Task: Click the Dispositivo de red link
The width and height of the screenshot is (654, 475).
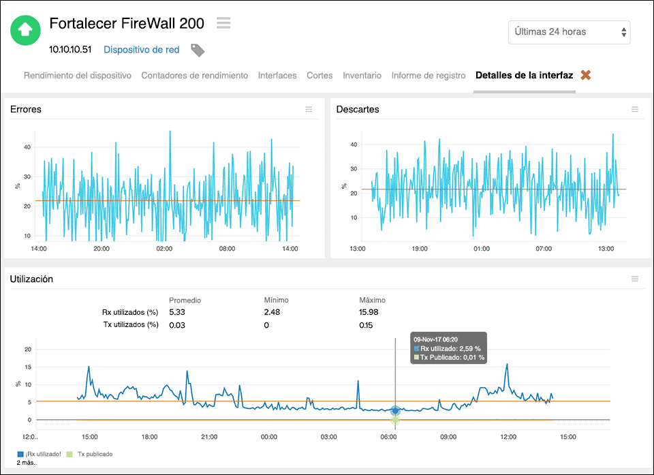Action: pyautogui.click(x=141, y=50)
